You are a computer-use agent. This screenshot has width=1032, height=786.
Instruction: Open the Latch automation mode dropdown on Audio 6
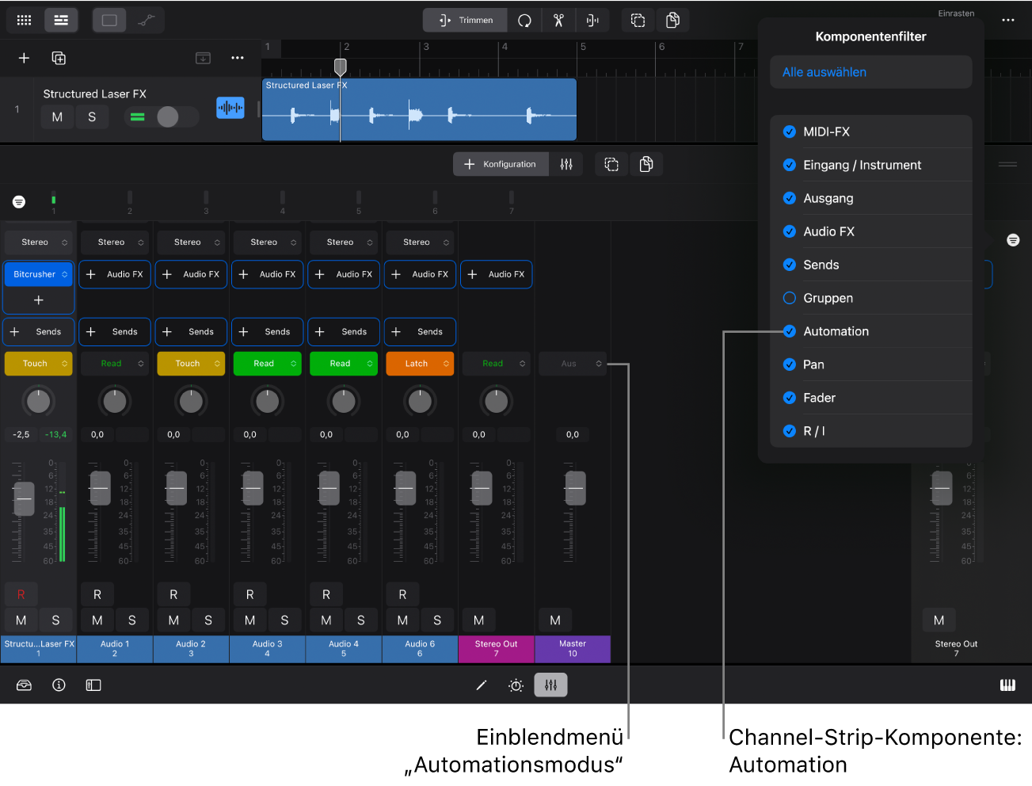[x=420, y=364]
